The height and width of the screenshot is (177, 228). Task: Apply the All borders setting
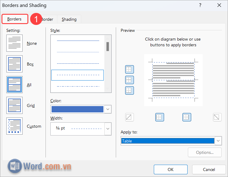click(14, 85)
